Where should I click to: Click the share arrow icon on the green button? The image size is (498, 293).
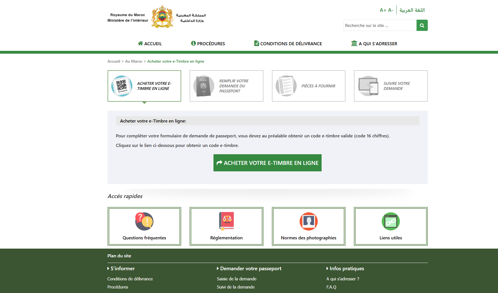(219, 163)
